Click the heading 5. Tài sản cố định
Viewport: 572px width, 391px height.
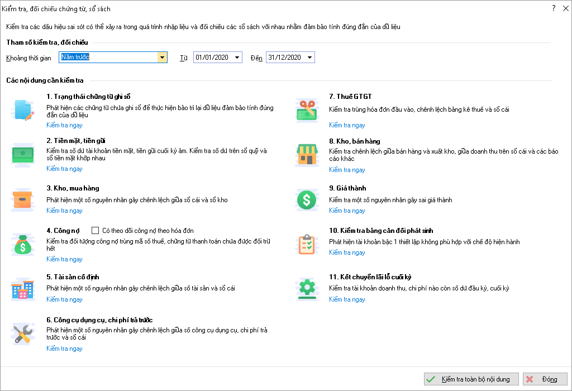tap(73, 277)
